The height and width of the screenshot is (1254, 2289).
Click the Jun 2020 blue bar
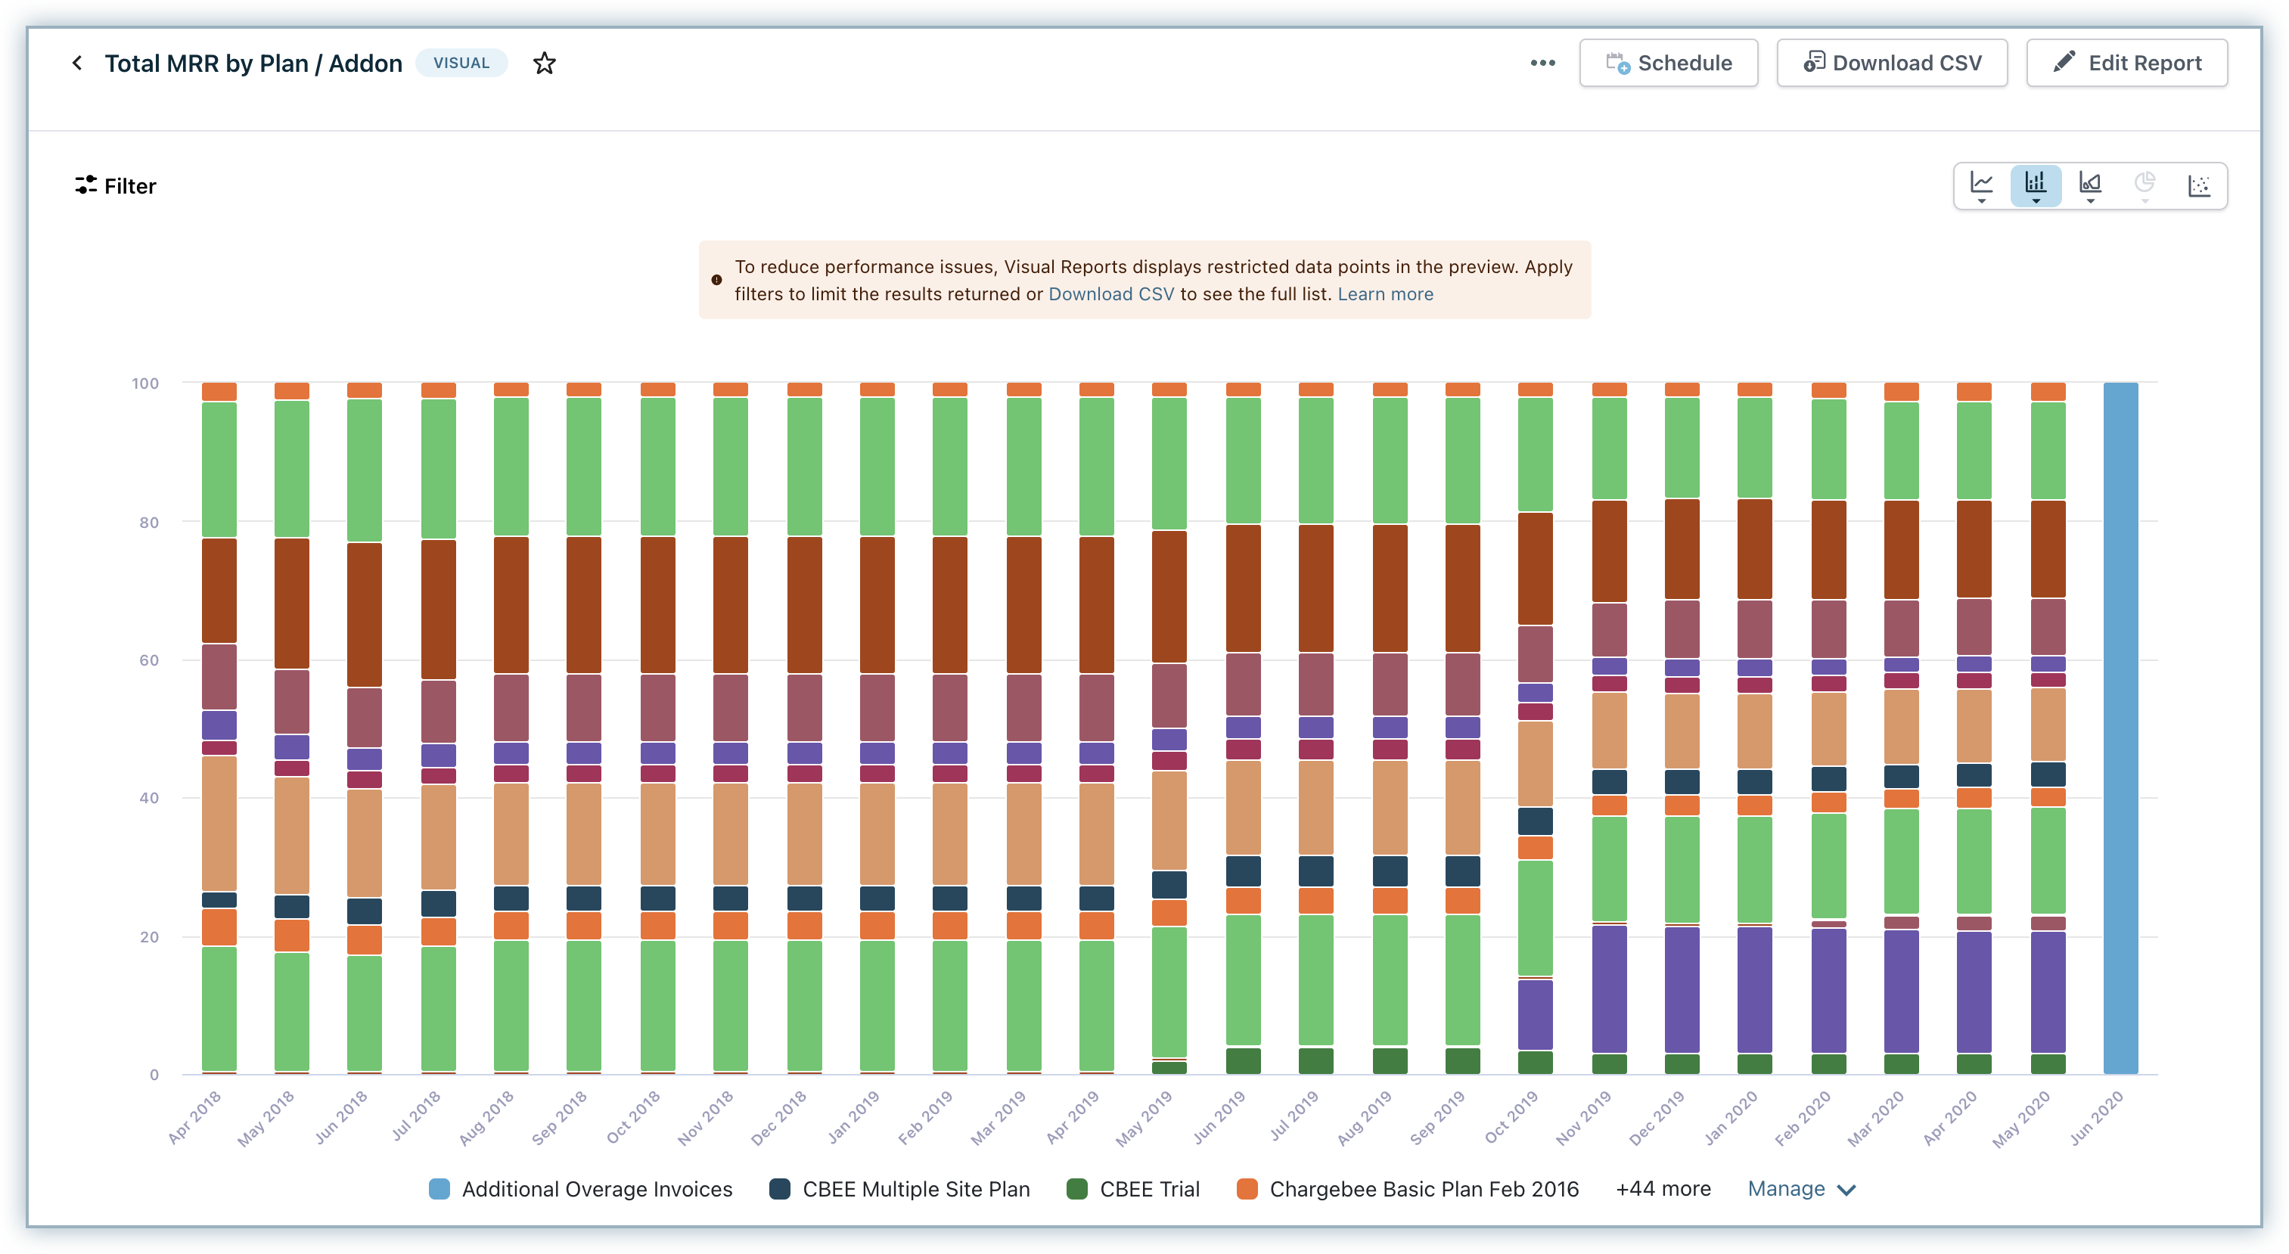2120,729
